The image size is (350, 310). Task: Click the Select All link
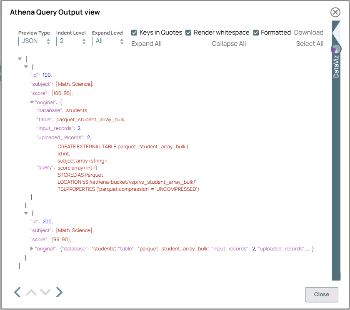pos(310,43)
